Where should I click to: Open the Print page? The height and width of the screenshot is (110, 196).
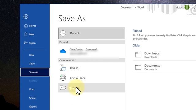point(35,89)
